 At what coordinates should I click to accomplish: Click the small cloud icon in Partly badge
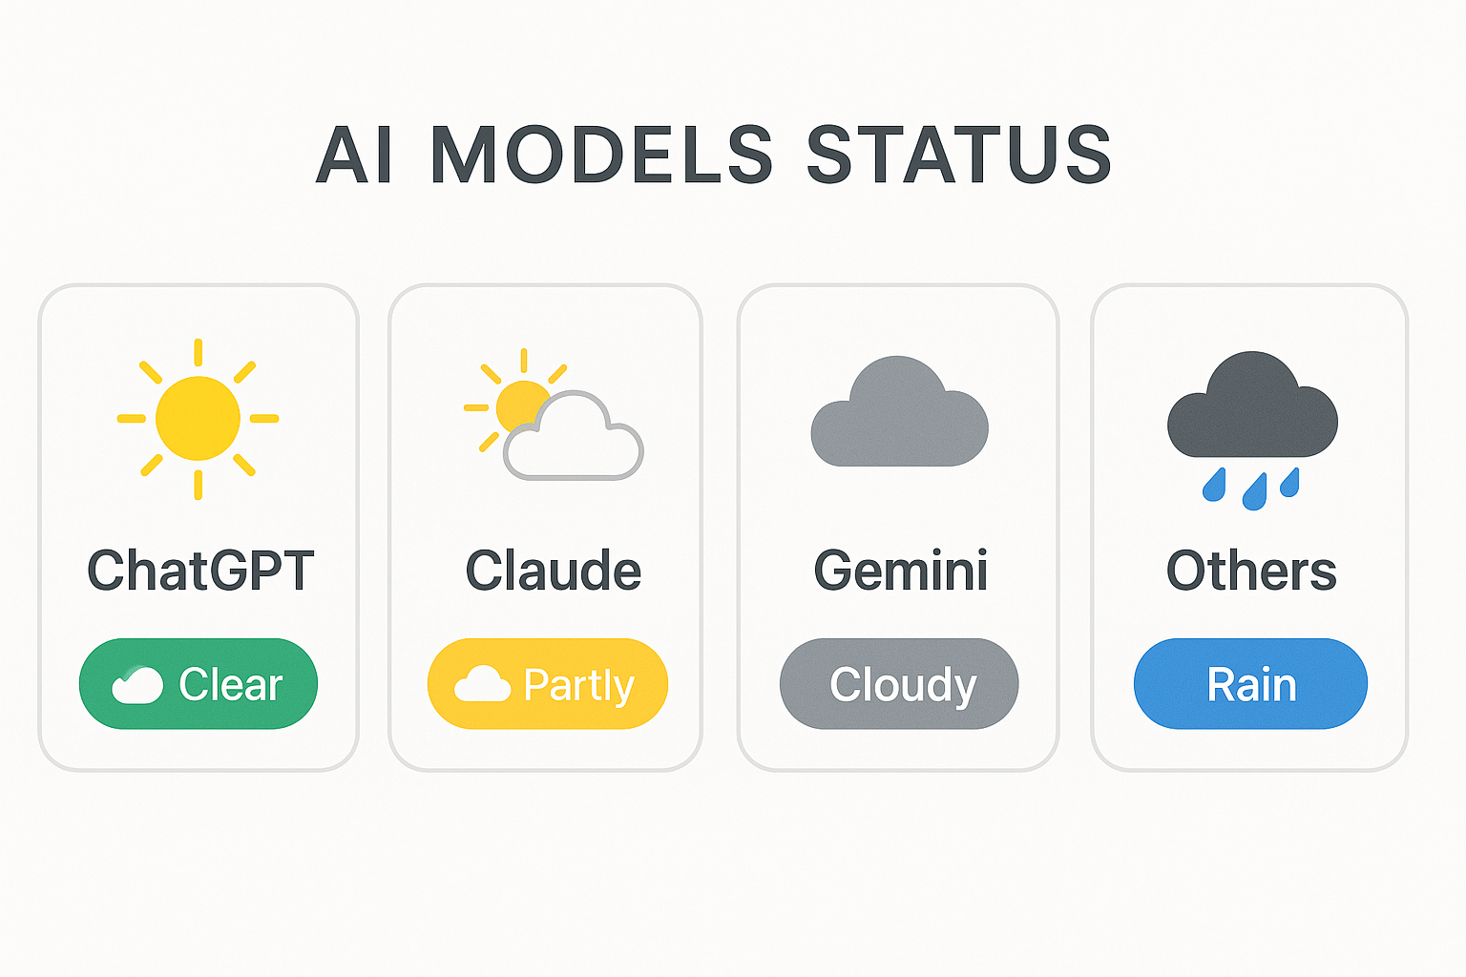tap(482, 685)
